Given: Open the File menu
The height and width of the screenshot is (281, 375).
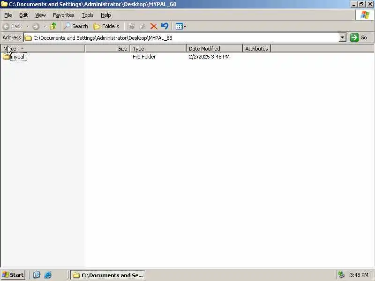Looking at the screenshot, I should [x=8, y=15].
